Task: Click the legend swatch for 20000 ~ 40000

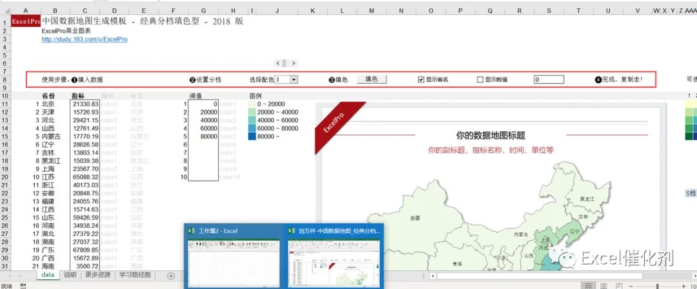Action: click(x=252, y=112)
